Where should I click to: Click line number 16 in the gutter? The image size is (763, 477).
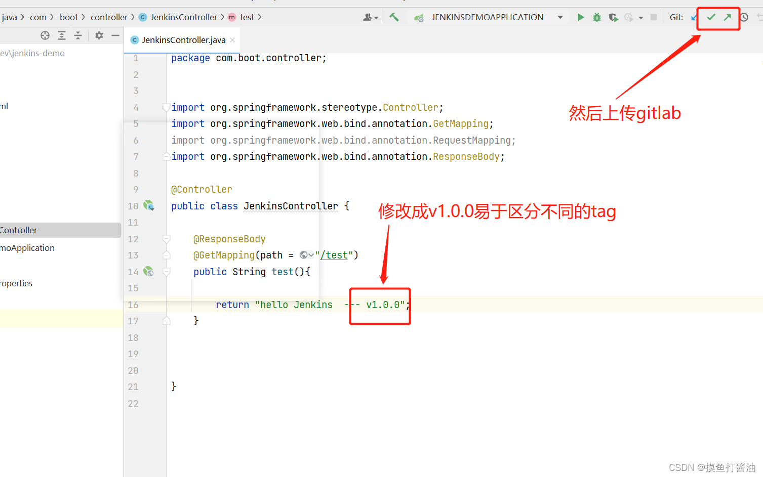pos(133,305)
